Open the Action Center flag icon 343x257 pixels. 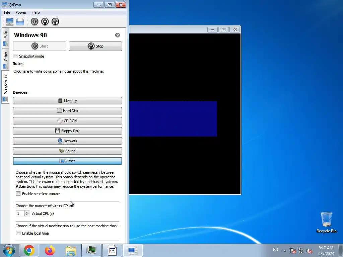(x=293, y=251)
